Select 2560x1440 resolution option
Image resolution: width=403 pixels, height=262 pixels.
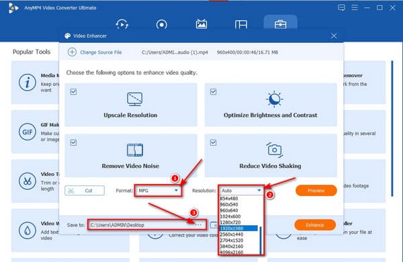tap(232, 234)
